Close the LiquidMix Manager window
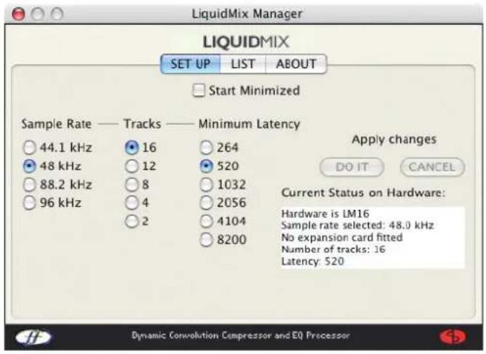This screenshot has width=486, height=354. pyautogui.click(x=18, y=14)
